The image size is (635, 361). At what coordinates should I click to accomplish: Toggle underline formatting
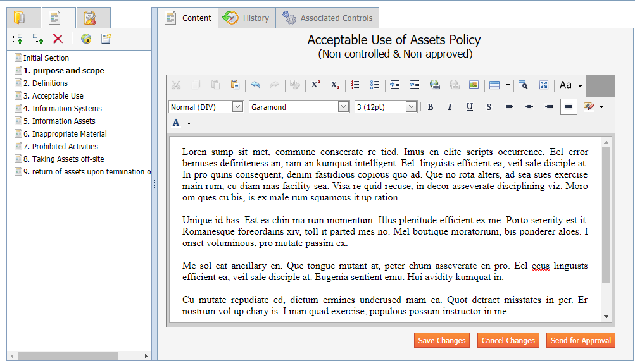coord(469,107)
